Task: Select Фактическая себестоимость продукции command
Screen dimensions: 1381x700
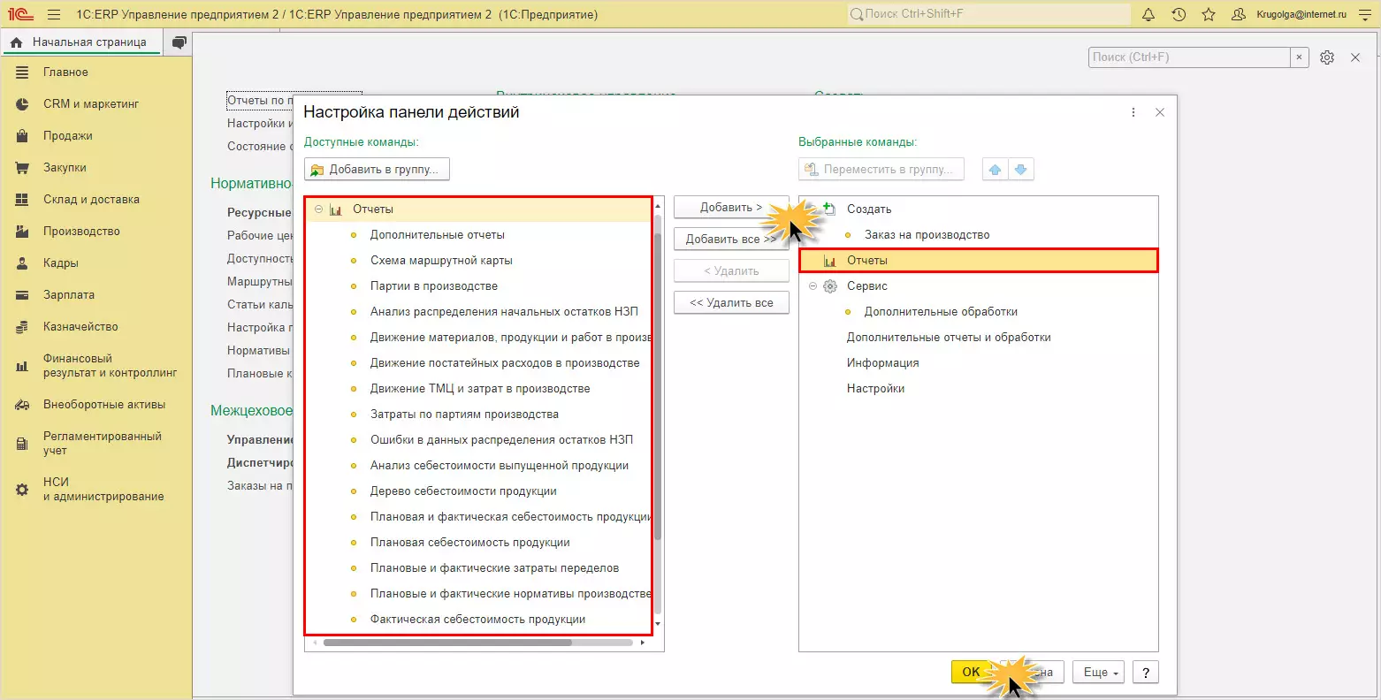Action: (477, 620)
